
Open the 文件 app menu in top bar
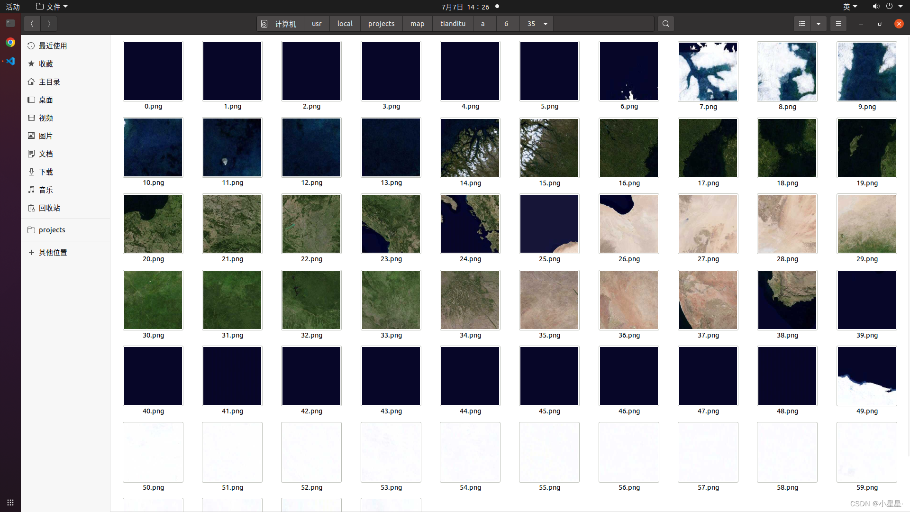pyautogui.click(x=52, y=7)
